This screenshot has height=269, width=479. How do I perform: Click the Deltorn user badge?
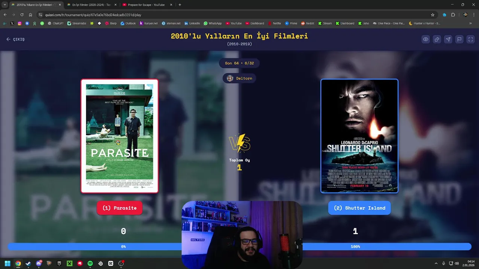[239, 78]
